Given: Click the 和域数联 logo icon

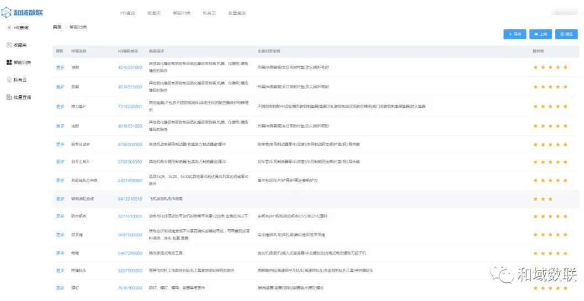Looking at the screenshot, I should [6, 12].
